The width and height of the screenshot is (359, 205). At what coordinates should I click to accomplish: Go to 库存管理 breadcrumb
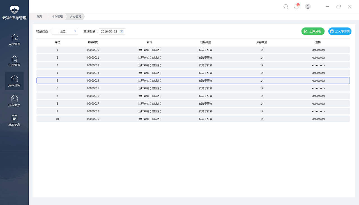(57, 17)
